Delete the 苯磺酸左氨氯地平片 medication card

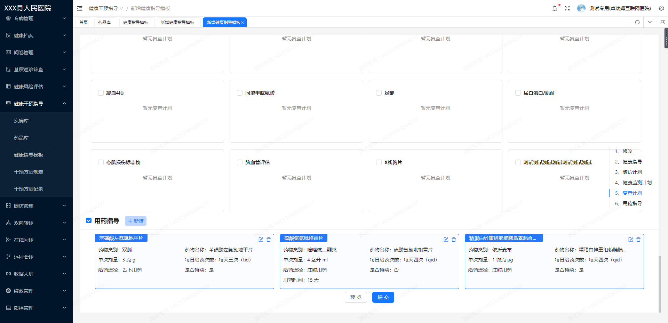pos(269,240)
